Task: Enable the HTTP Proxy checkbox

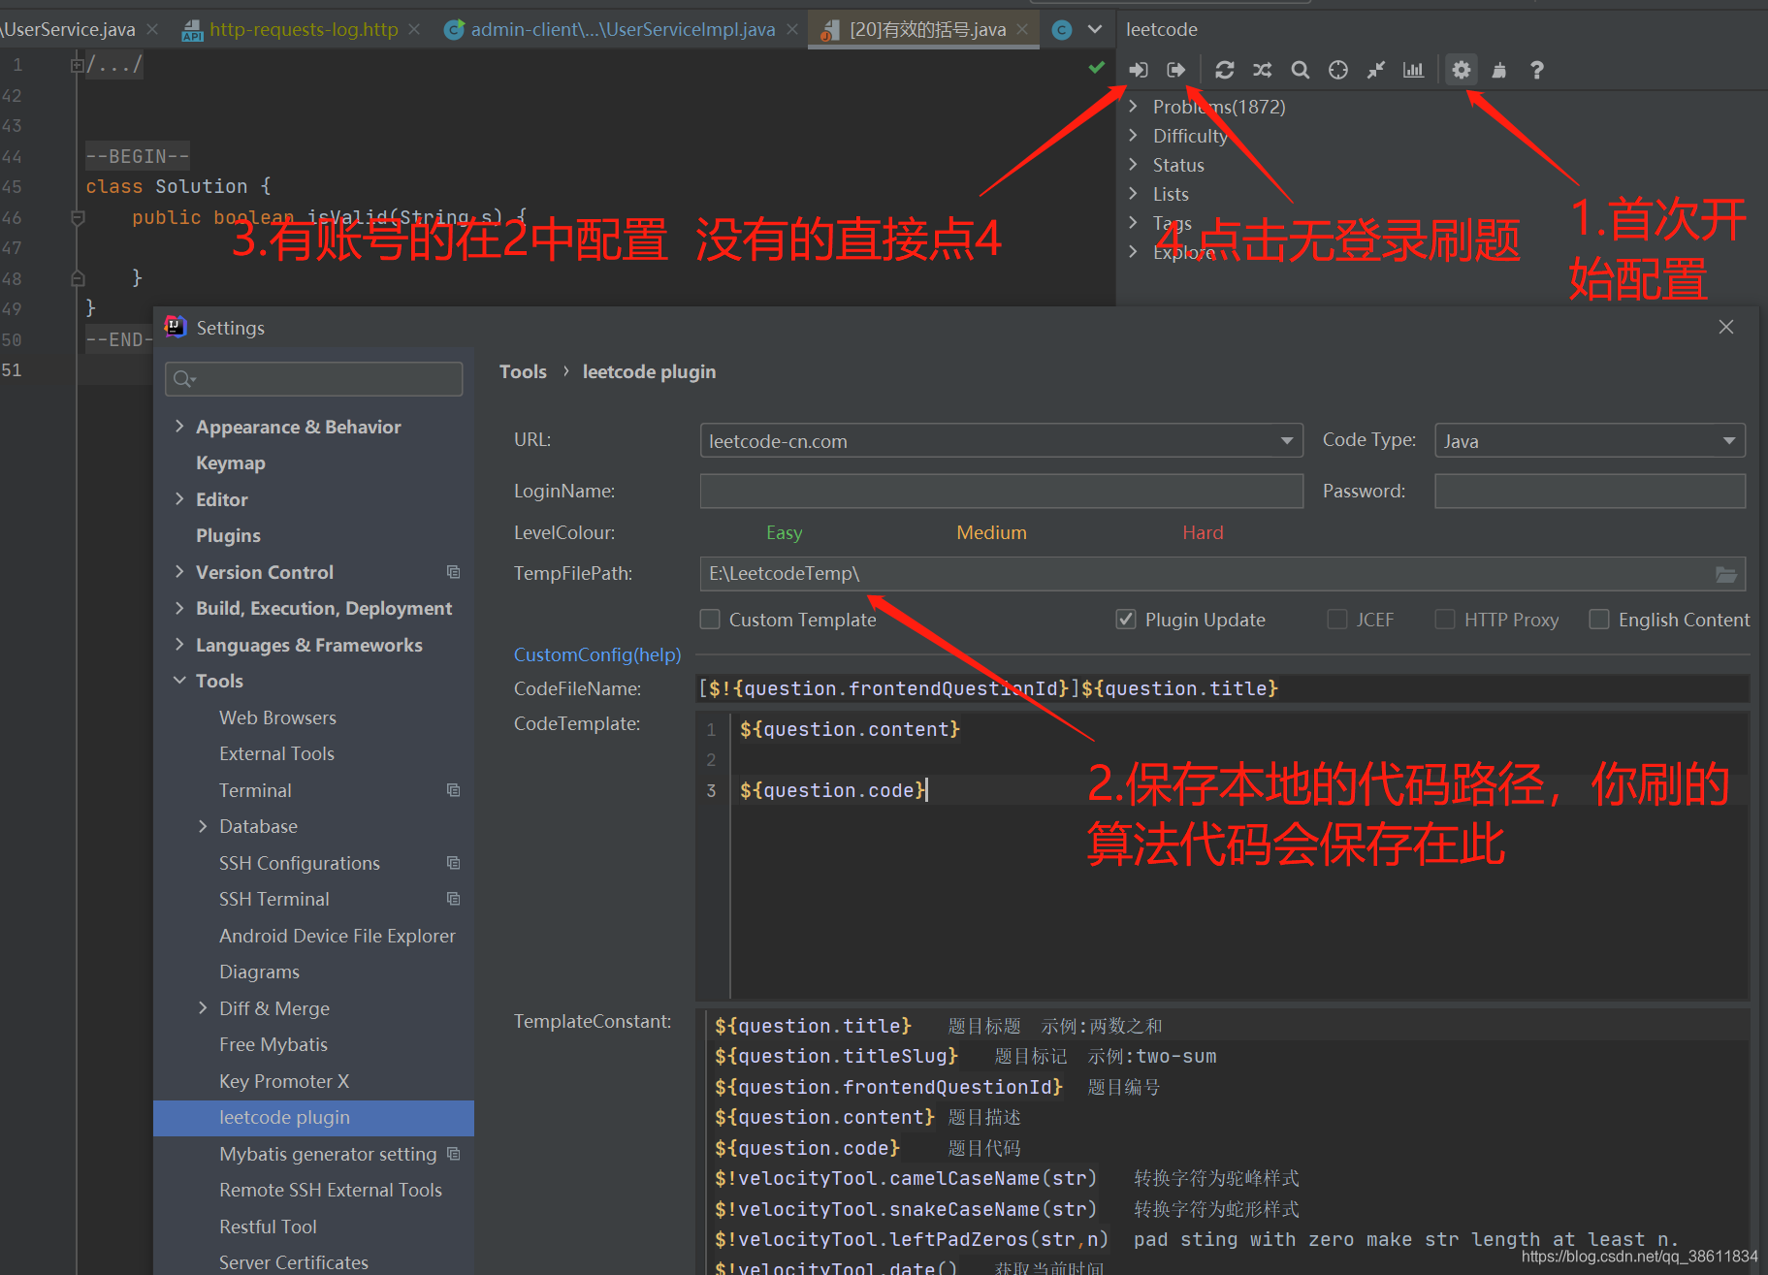Action: point(1445,620)
